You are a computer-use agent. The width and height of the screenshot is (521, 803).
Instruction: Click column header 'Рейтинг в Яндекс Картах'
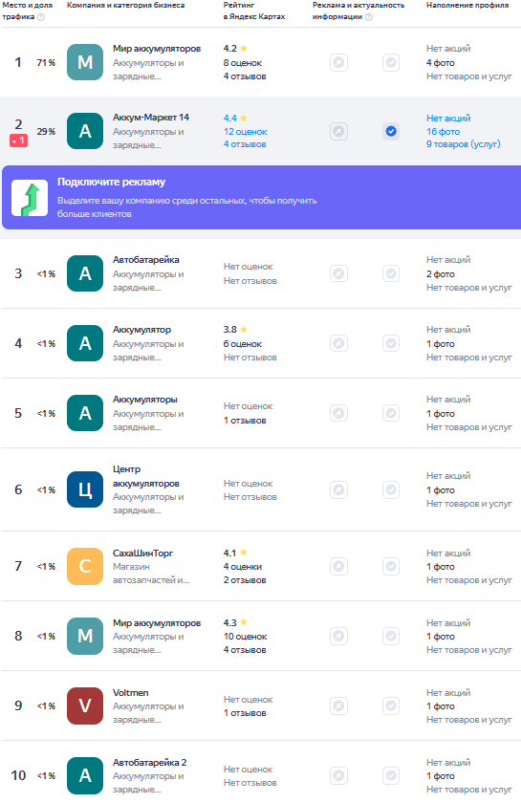coord(254,11)
